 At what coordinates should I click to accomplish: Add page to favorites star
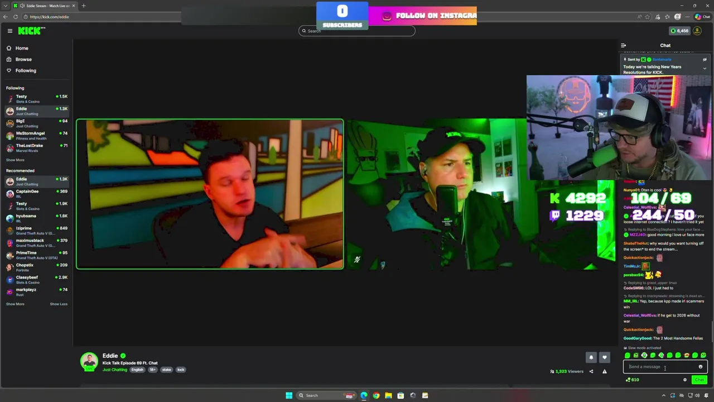(648, 17)
